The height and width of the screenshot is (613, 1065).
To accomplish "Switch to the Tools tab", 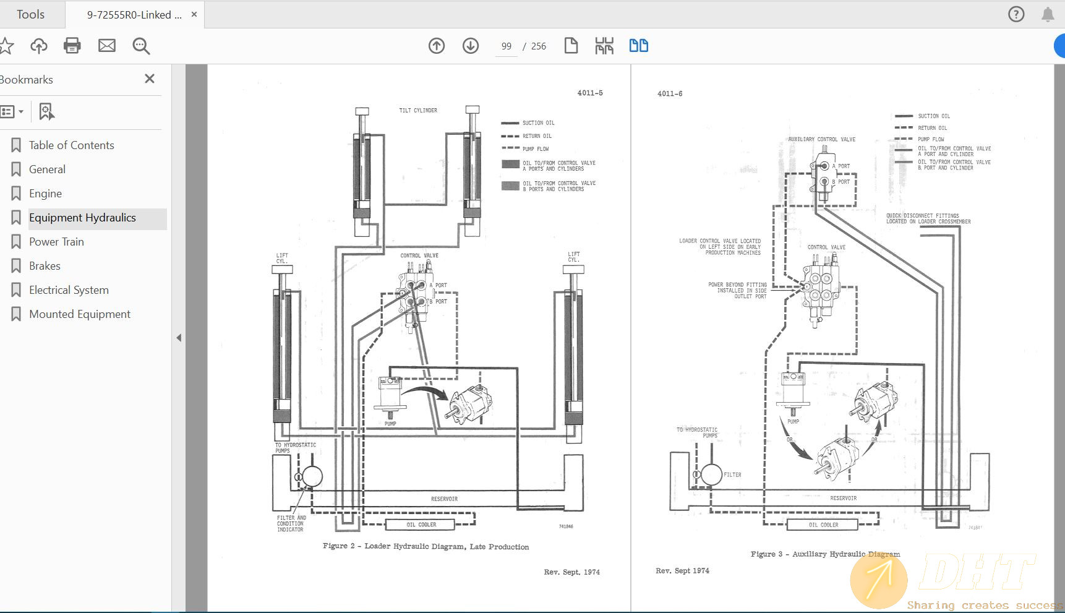I will pyautogui.click(x=31, y=14).
